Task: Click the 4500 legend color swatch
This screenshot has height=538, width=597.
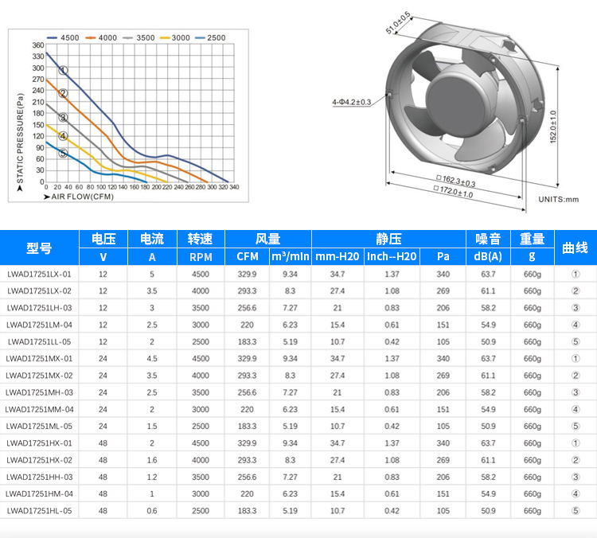Action: [x=52, y=37]
